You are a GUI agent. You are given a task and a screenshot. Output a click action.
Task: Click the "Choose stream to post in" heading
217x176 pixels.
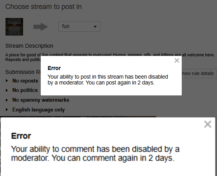43,7
